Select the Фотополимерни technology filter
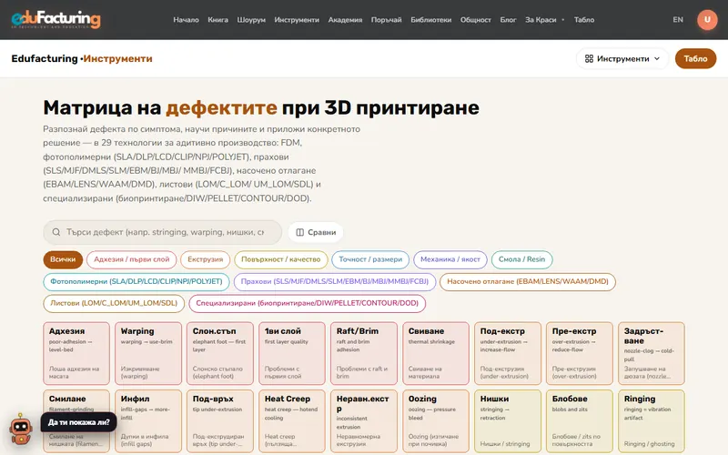This screenshot has width=728, height=455. click(136, 282)
